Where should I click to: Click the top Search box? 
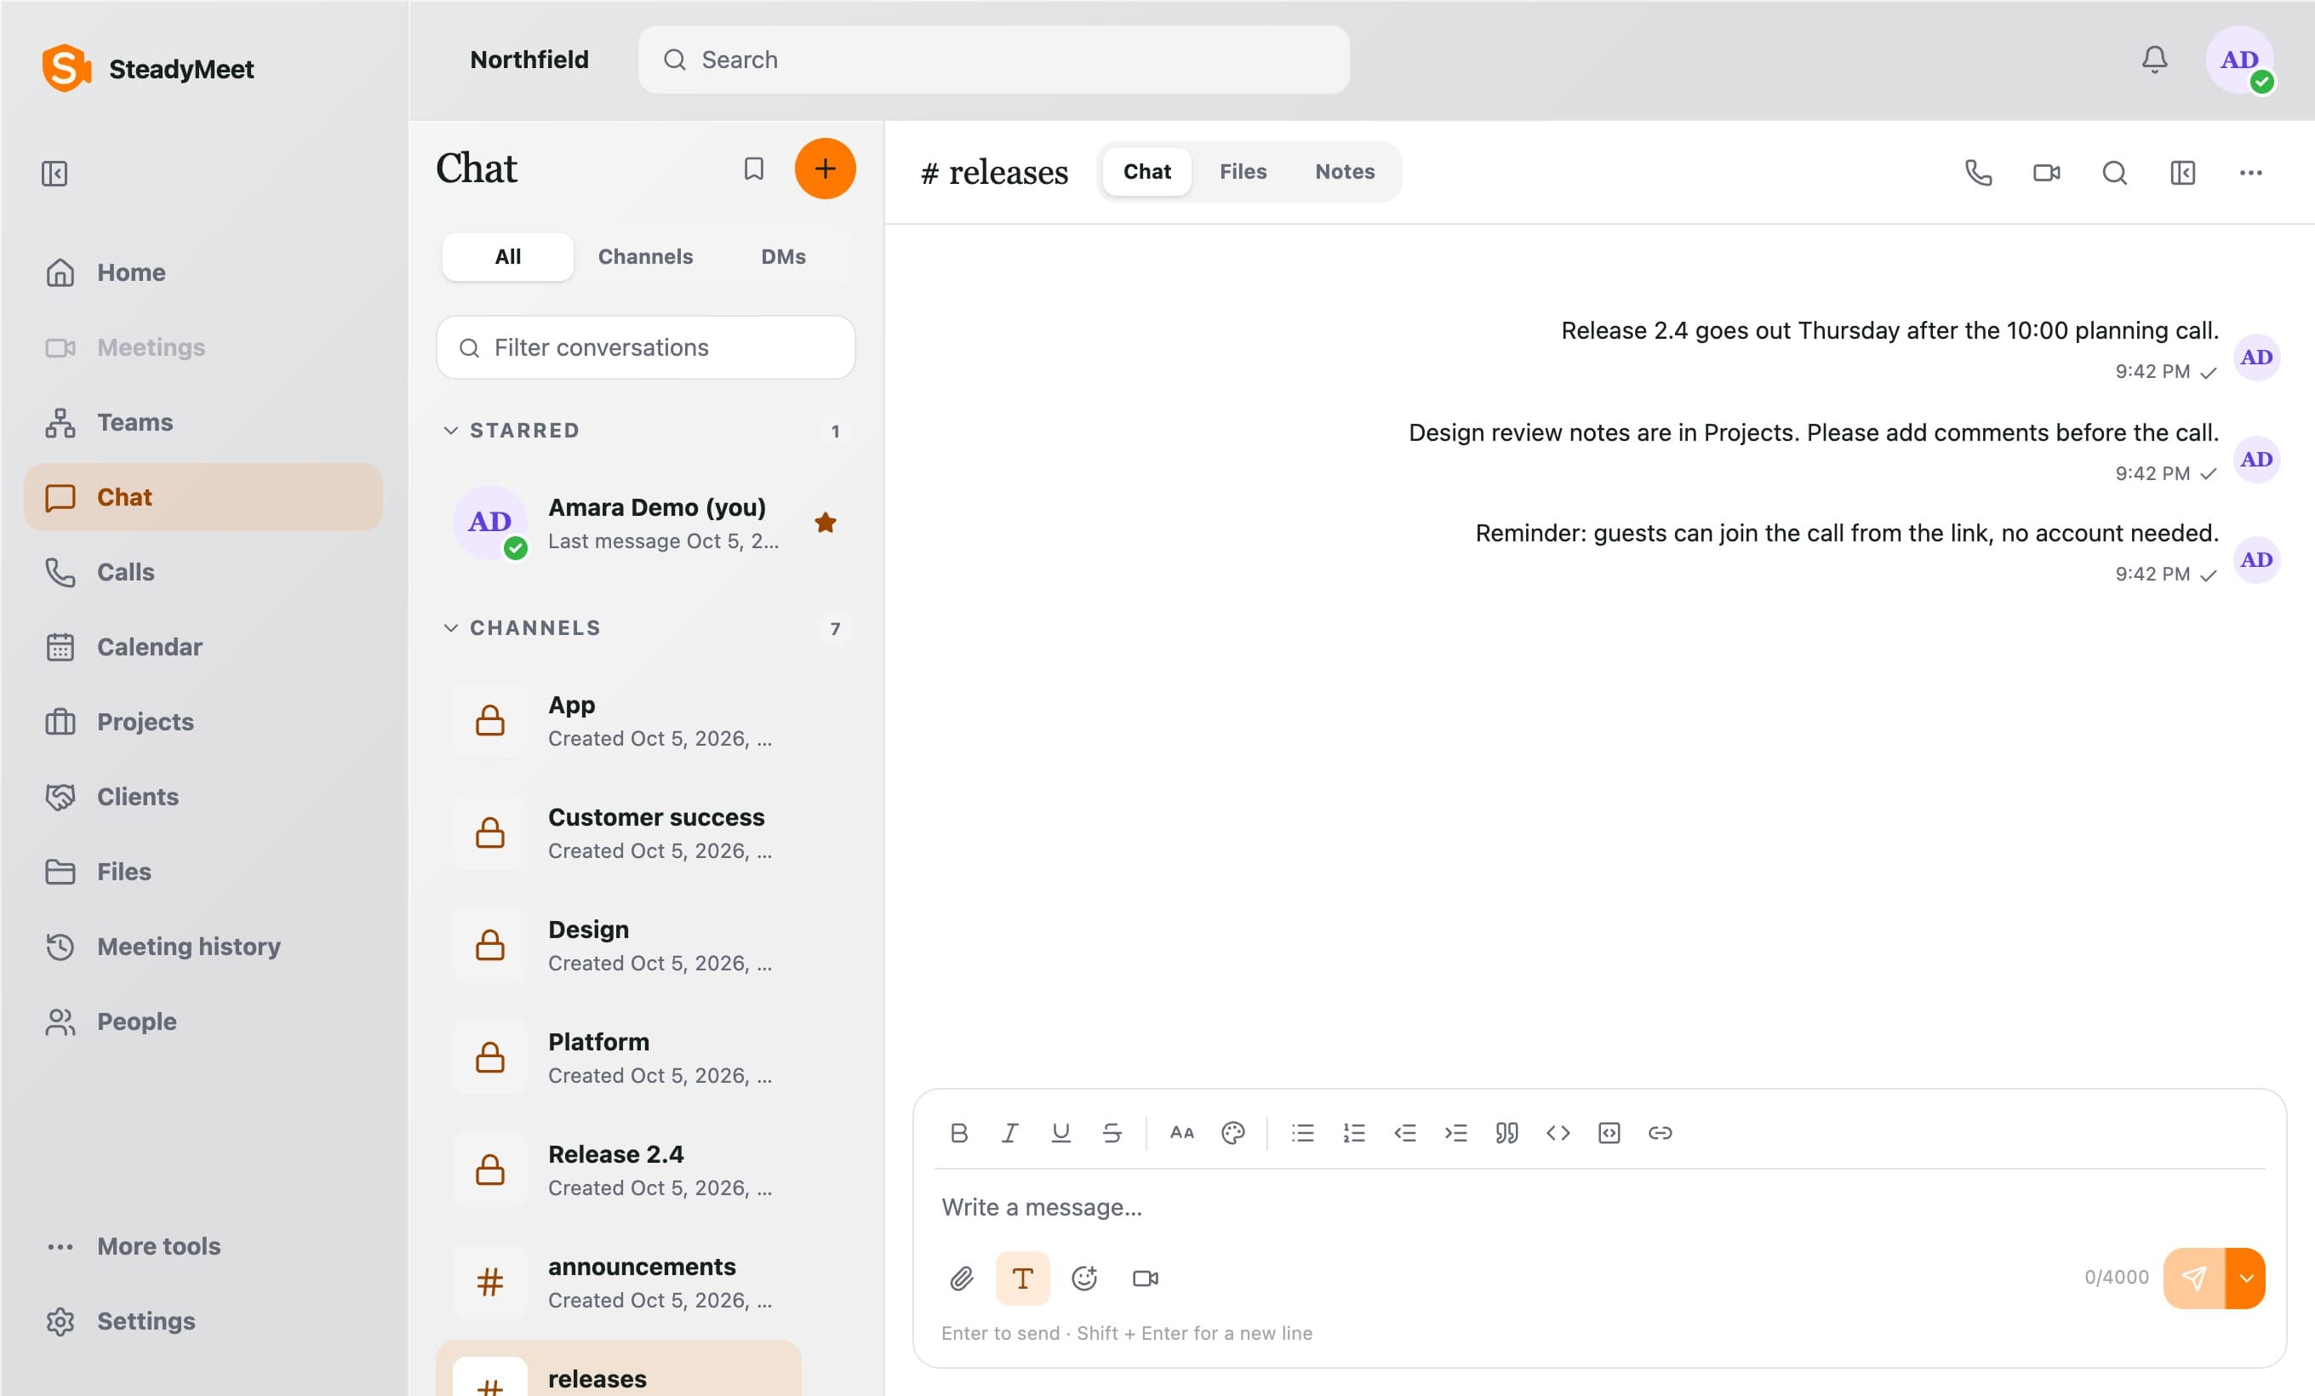[x=994, y=60]
